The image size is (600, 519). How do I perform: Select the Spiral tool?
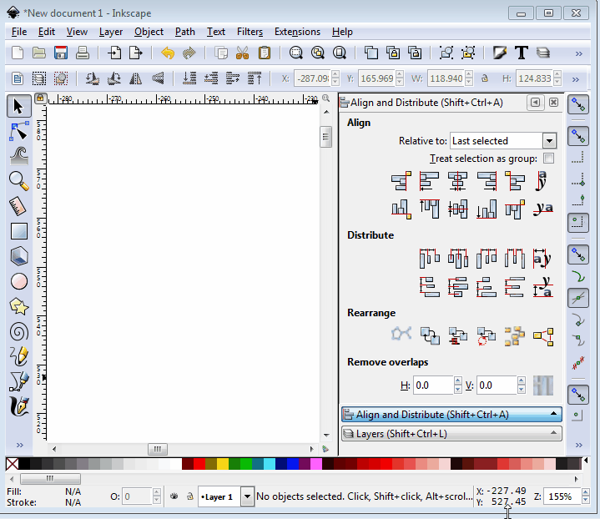(x=18, y=331)
